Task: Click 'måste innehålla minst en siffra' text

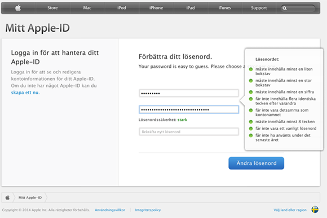Action: 285,92
